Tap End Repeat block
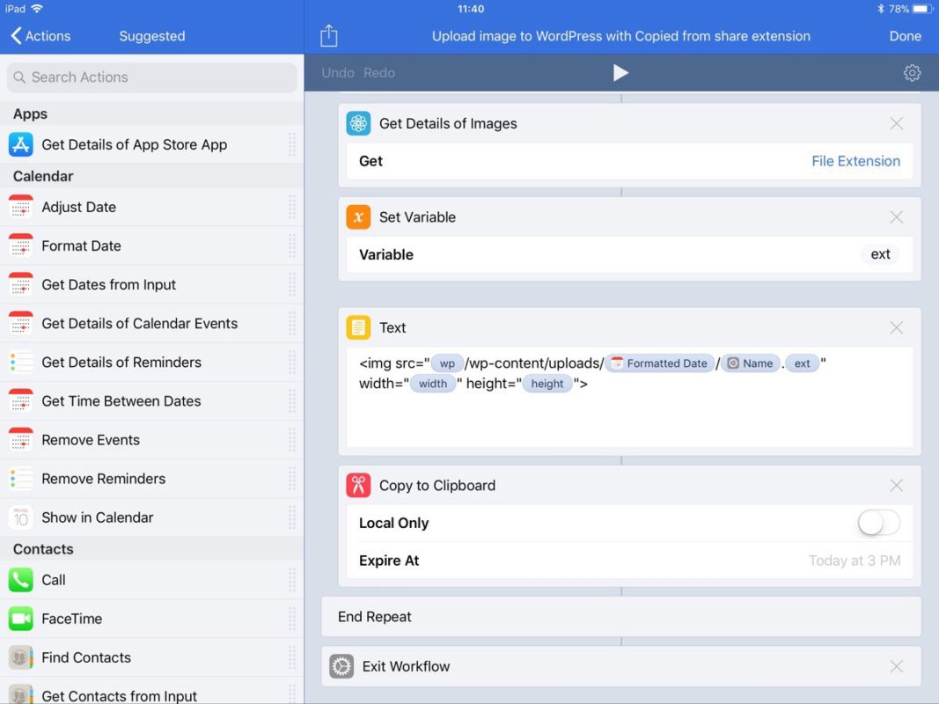Screen dimensions: 939x704 pos(620,617)
